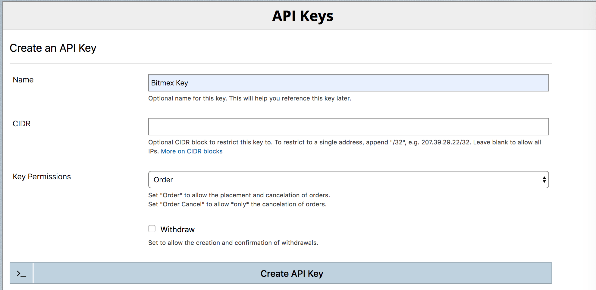Click inside the empty CIDR input field
Viewport: 596px width, 290px height.
click(348, 126)
